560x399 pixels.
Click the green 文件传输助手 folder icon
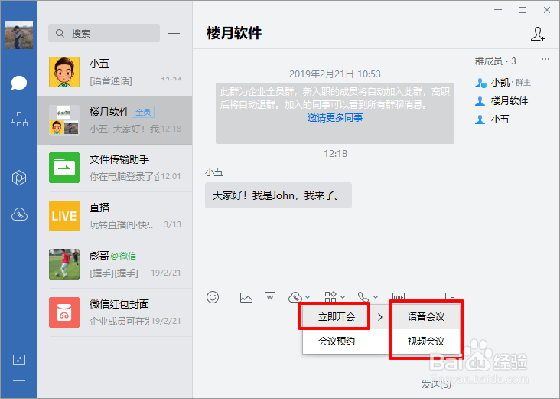(64, 168)
